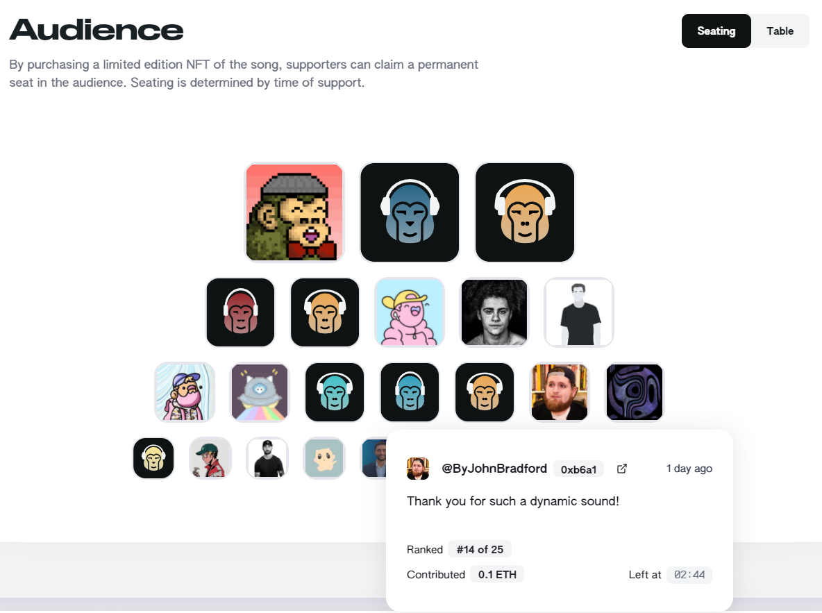Select the red headphone ape avatar
This screenshot has height=613, width=822.
point(240,312)
